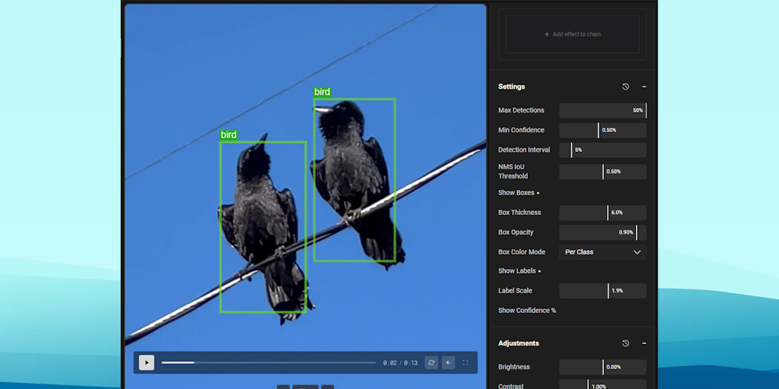Toggle the loop playback icon
Viewport: 779px width, 389px height.
coord(431,363)
